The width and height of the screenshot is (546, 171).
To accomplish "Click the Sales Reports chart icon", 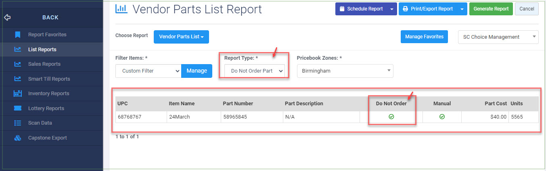I will (18, 64).
